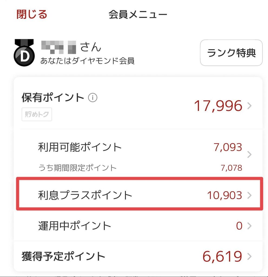Expand the 利用可能ポイント chevron arrow
The image size is (268, 277).
point(249,154)
